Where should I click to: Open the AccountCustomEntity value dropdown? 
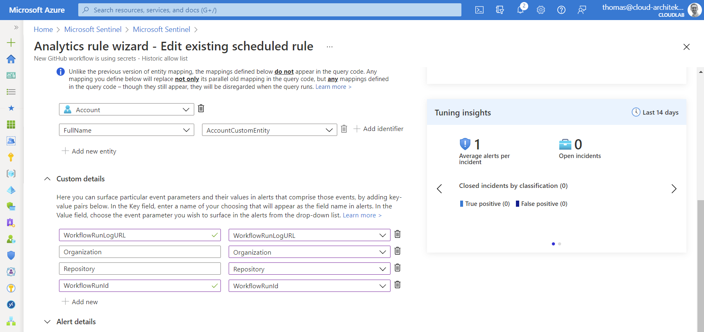(270, 130)
